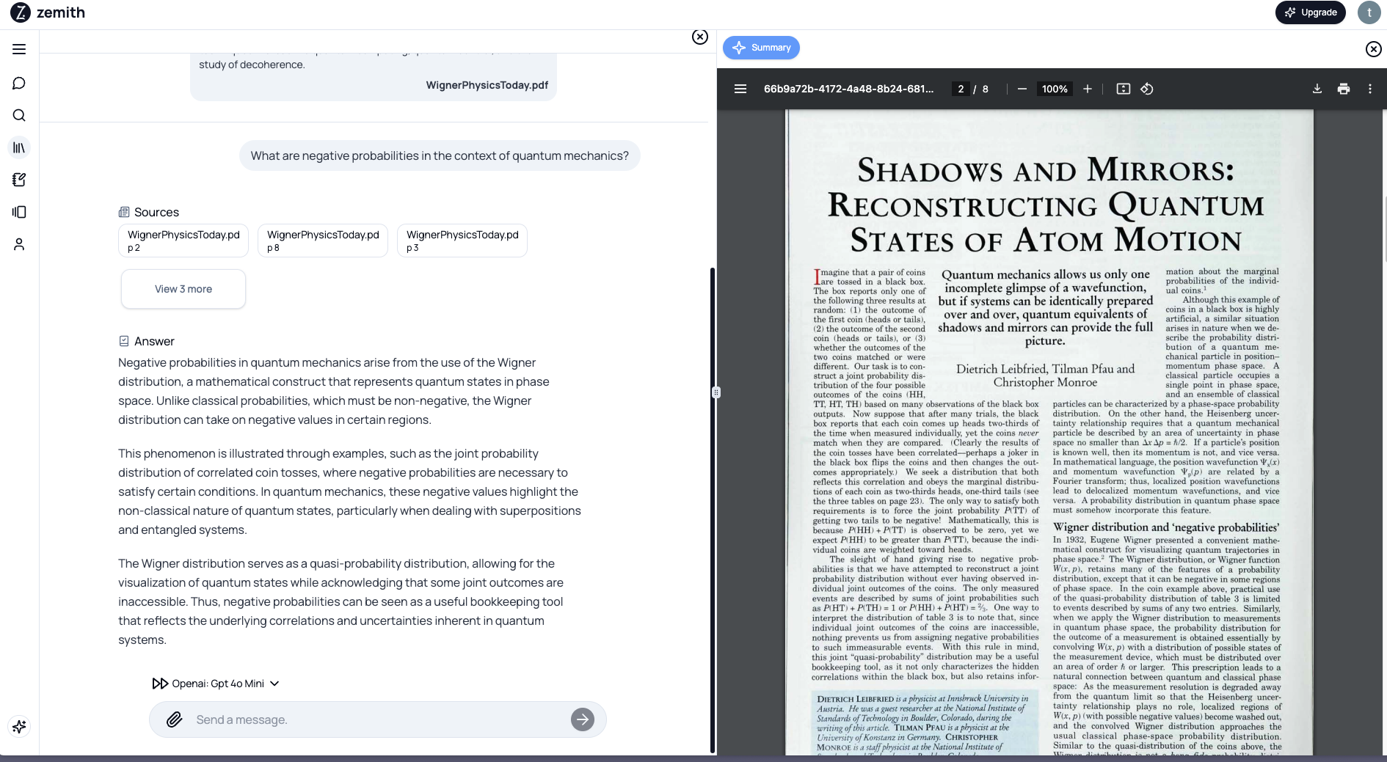Click the chat panel vertical scrollbar
This screenshot has width=1387, height=762.
pyautogui.click(x=712, y=510)
